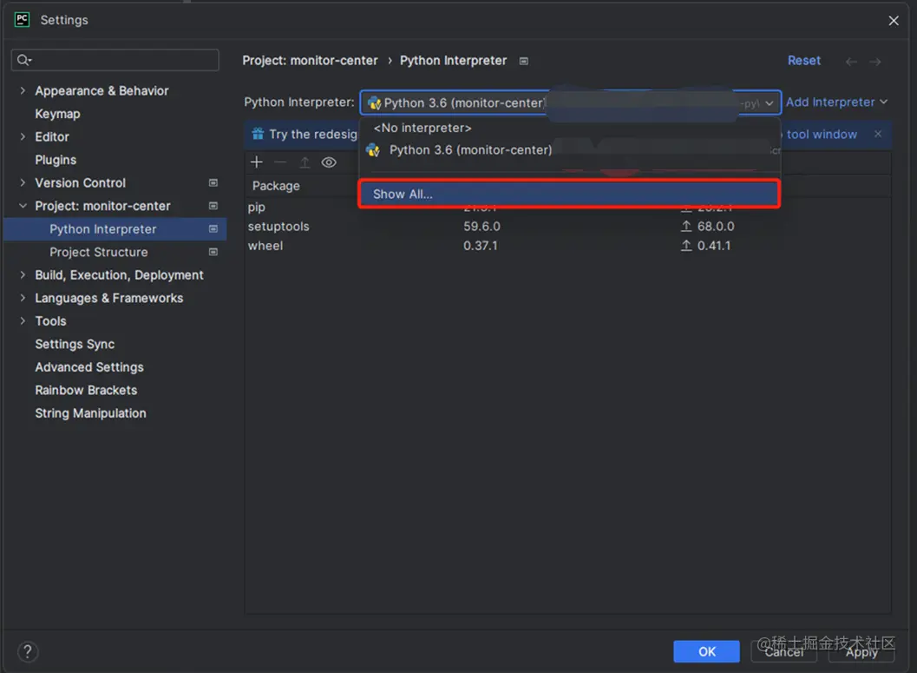Choose the <No interpreter> option
This screenshot has height=673, width=917.
(422, 128)
